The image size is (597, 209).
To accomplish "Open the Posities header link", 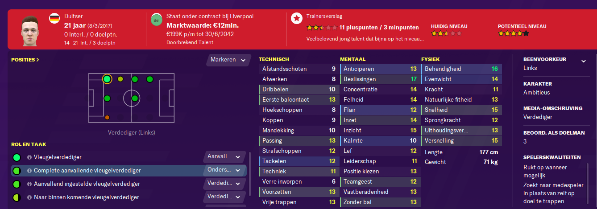I will tap(25, 59).
